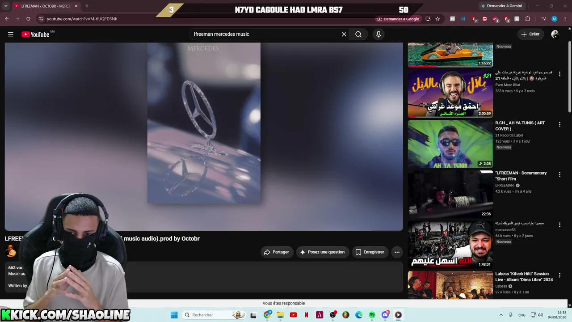Open the "Labess Kifech Hilti Session" title

pyautogui.click(x=524, y=277)
